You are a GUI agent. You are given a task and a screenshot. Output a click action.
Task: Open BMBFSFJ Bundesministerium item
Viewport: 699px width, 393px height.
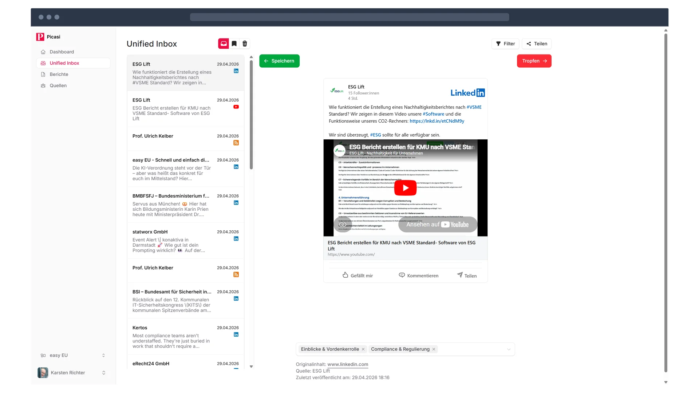185,205
